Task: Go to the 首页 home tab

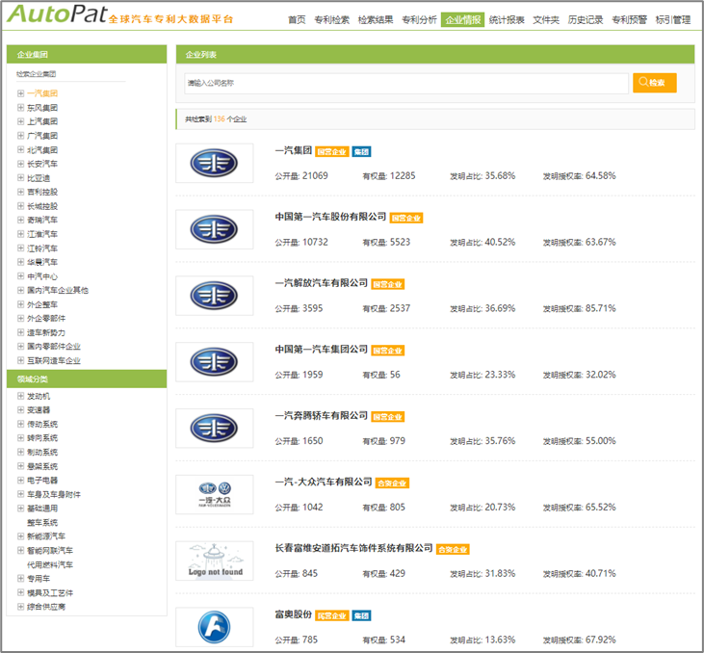Action: pyautogui.click(x=297, y=20)
